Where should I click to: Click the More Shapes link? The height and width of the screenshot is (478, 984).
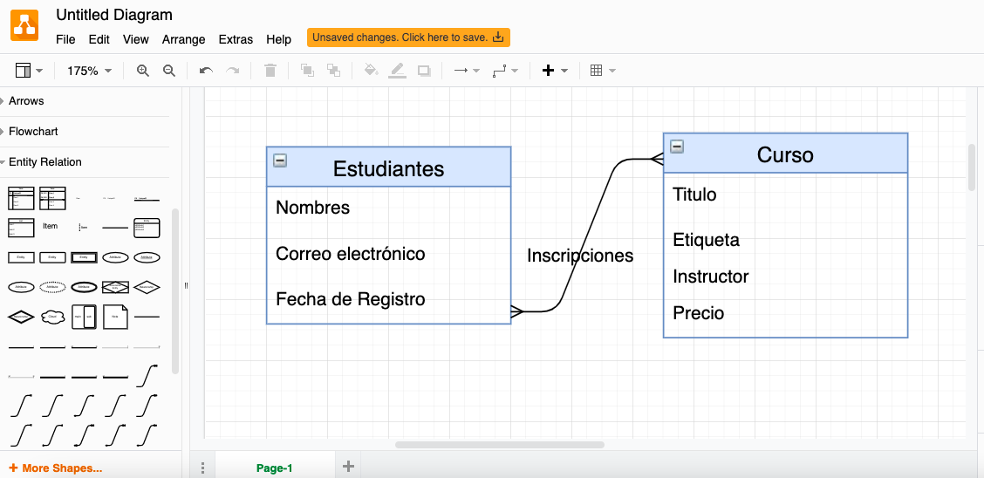click(x=56, y=468)
